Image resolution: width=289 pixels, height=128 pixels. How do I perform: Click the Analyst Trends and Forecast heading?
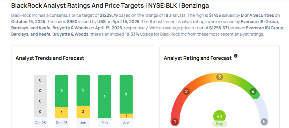pos(50,58)
